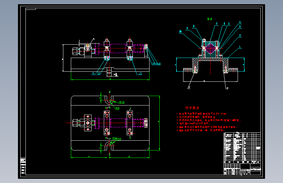Select part balloon number 4 in section view
The image size is (283, 183).
[240, 22]
